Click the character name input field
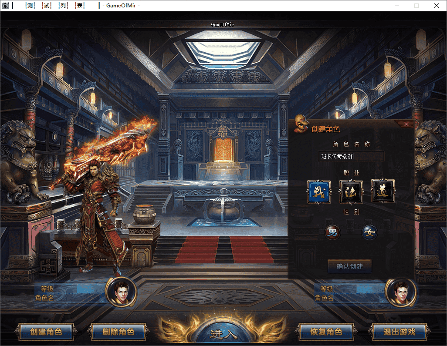The width and height of the screenshot is (447, 346). click(x=351, y=156)
